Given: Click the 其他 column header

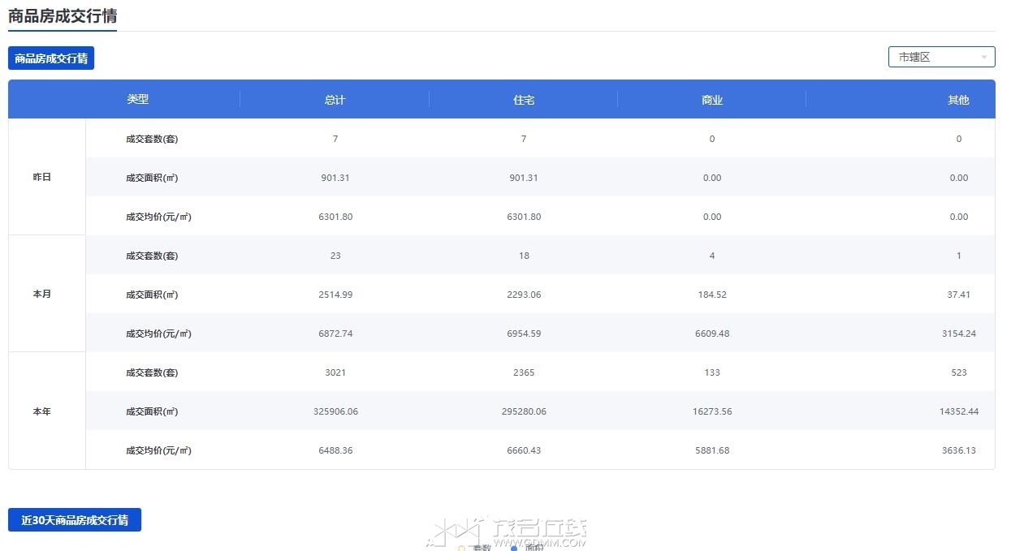Looking at the screenshot, I should click(x=958, y=100).
